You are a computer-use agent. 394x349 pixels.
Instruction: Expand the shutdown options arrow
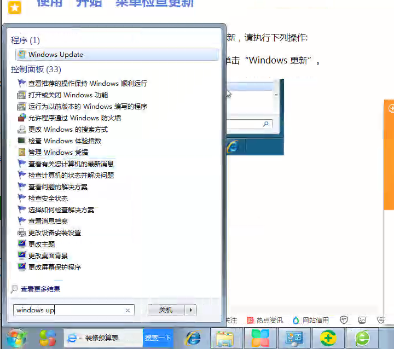[191, 310]
